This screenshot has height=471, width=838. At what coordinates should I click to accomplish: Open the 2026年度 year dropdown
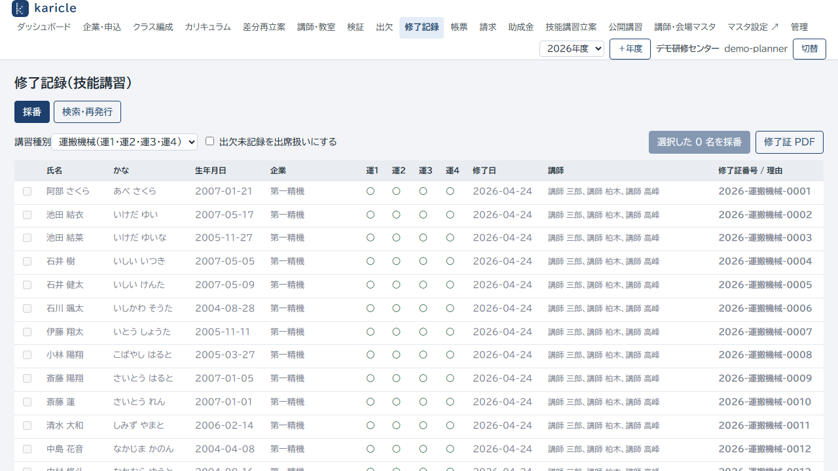572,49
